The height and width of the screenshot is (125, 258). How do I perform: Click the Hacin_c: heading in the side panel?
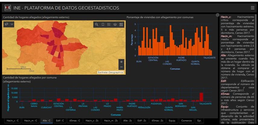point(226,17)
